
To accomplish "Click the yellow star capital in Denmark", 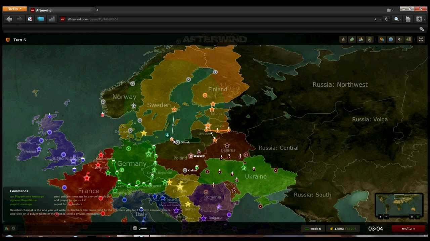I will click(x=144, y=133).
